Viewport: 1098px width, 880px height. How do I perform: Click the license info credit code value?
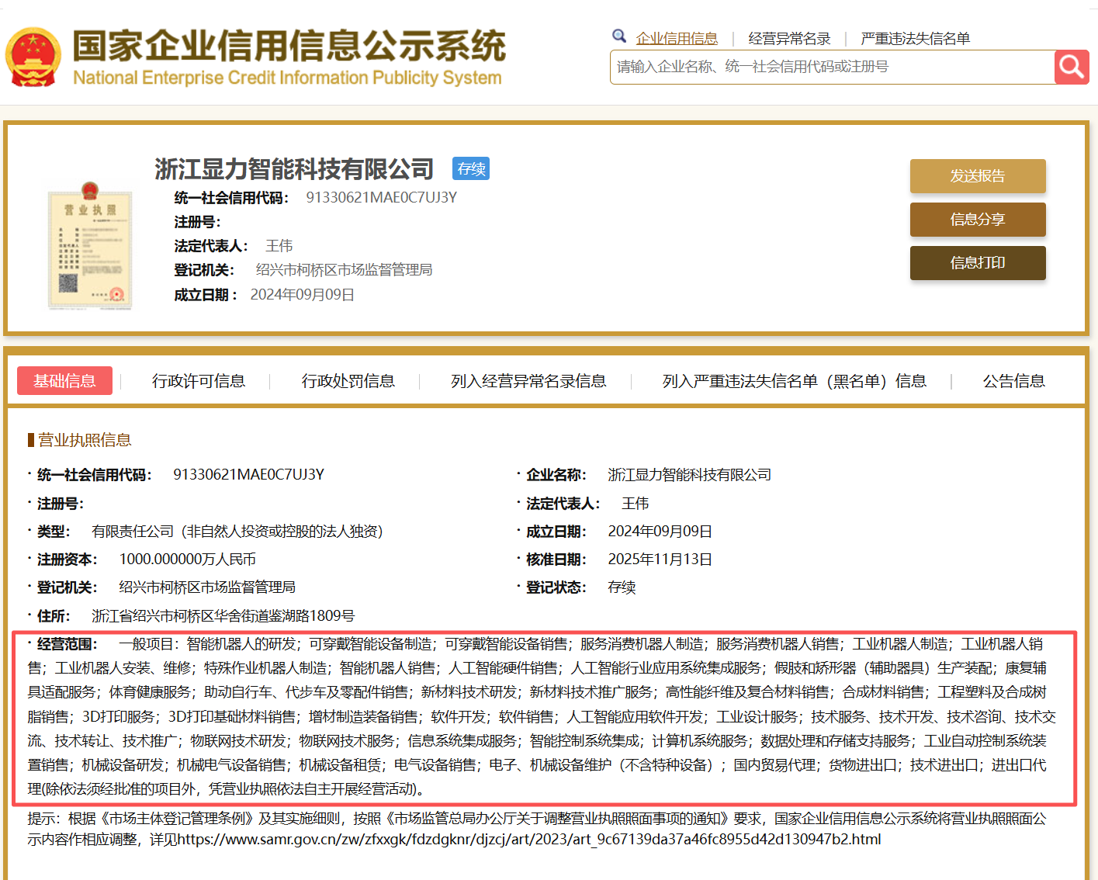pos(249,475)
